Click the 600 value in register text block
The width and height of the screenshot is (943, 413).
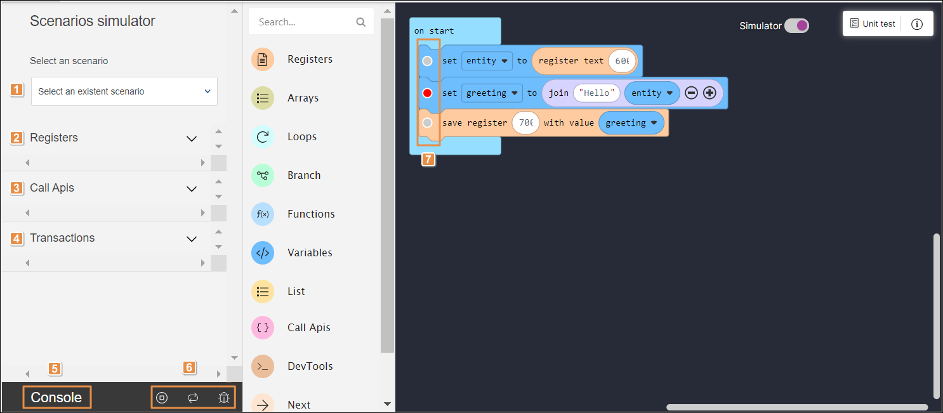[x=623, y=61]
